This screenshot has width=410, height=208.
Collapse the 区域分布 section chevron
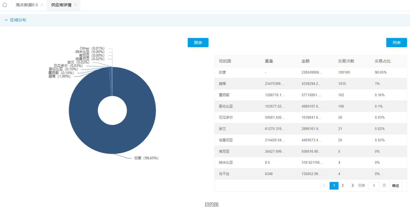point(6,20)
